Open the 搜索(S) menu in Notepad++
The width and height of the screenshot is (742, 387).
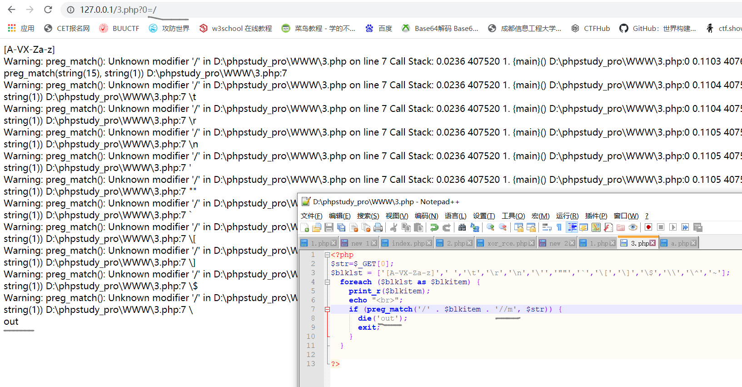368,216
